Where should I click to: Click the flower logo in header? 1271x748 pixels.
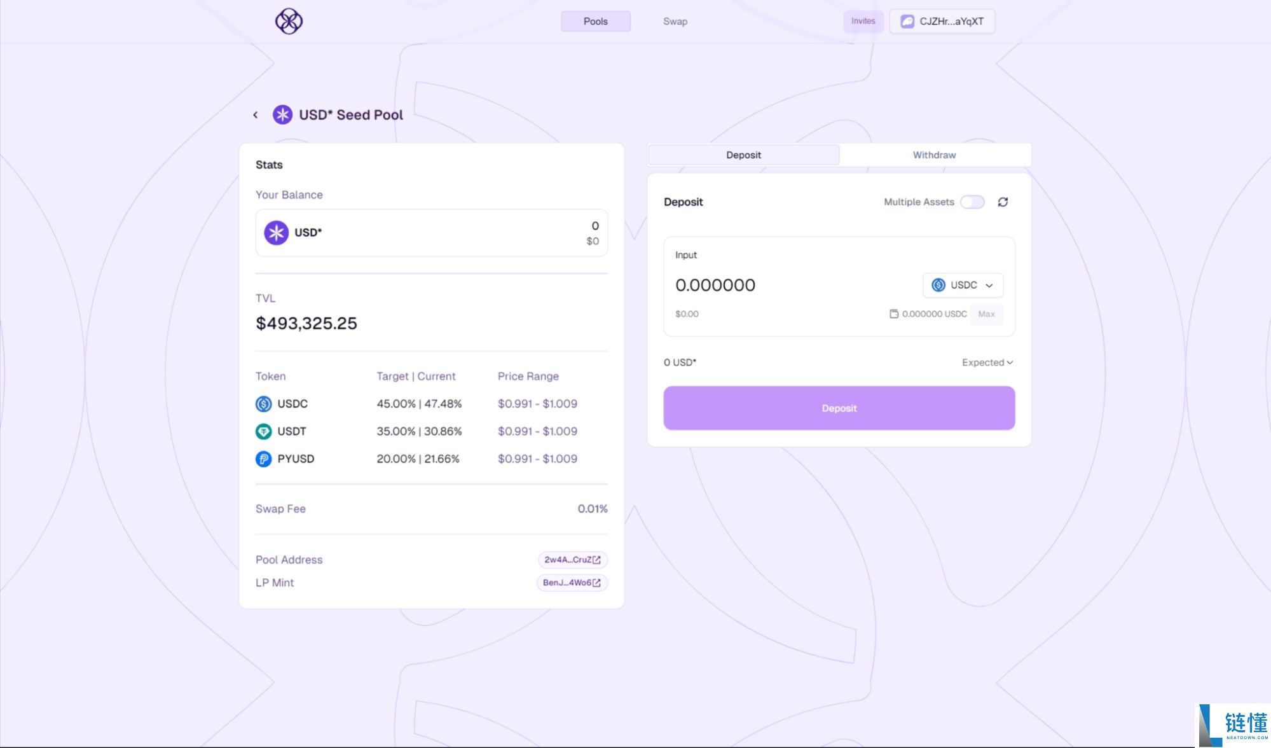[289, 21]
